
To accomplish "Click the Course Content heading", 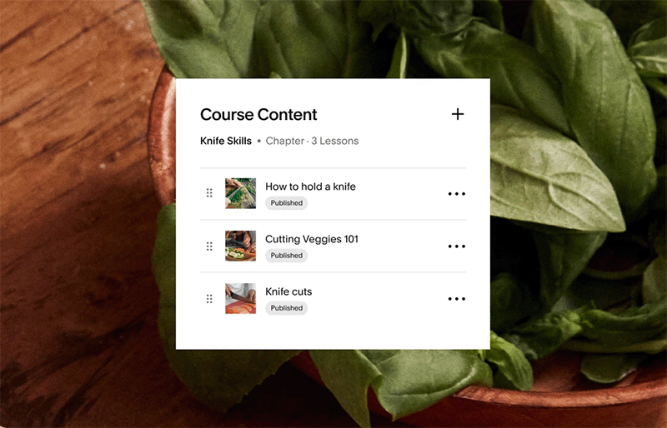I will pyautogui.click(x=258, y=114).
